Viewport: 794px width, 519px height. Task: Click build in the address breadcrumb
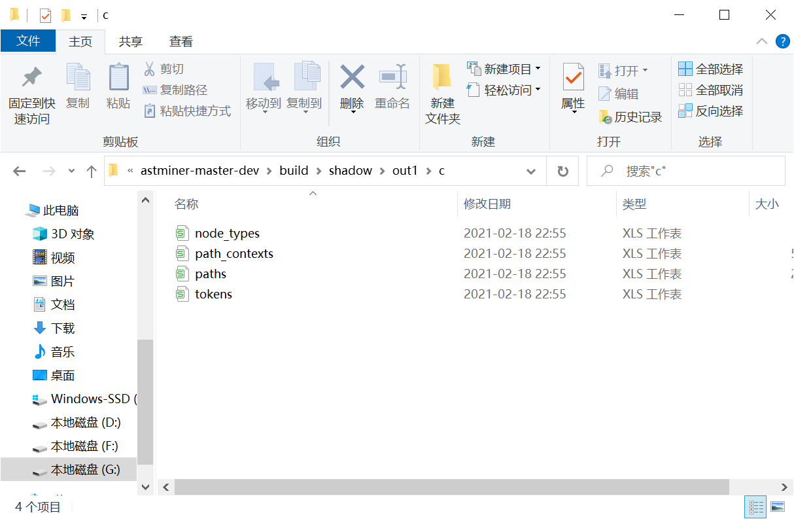[294, 171]
